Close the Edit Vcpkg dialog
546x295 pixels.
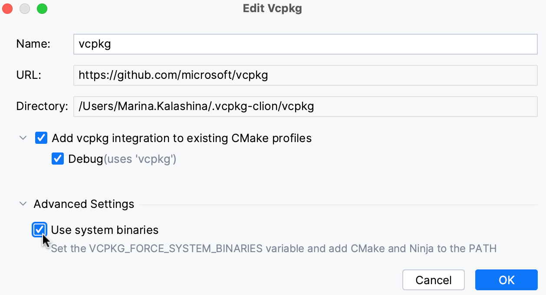(7, 8)
